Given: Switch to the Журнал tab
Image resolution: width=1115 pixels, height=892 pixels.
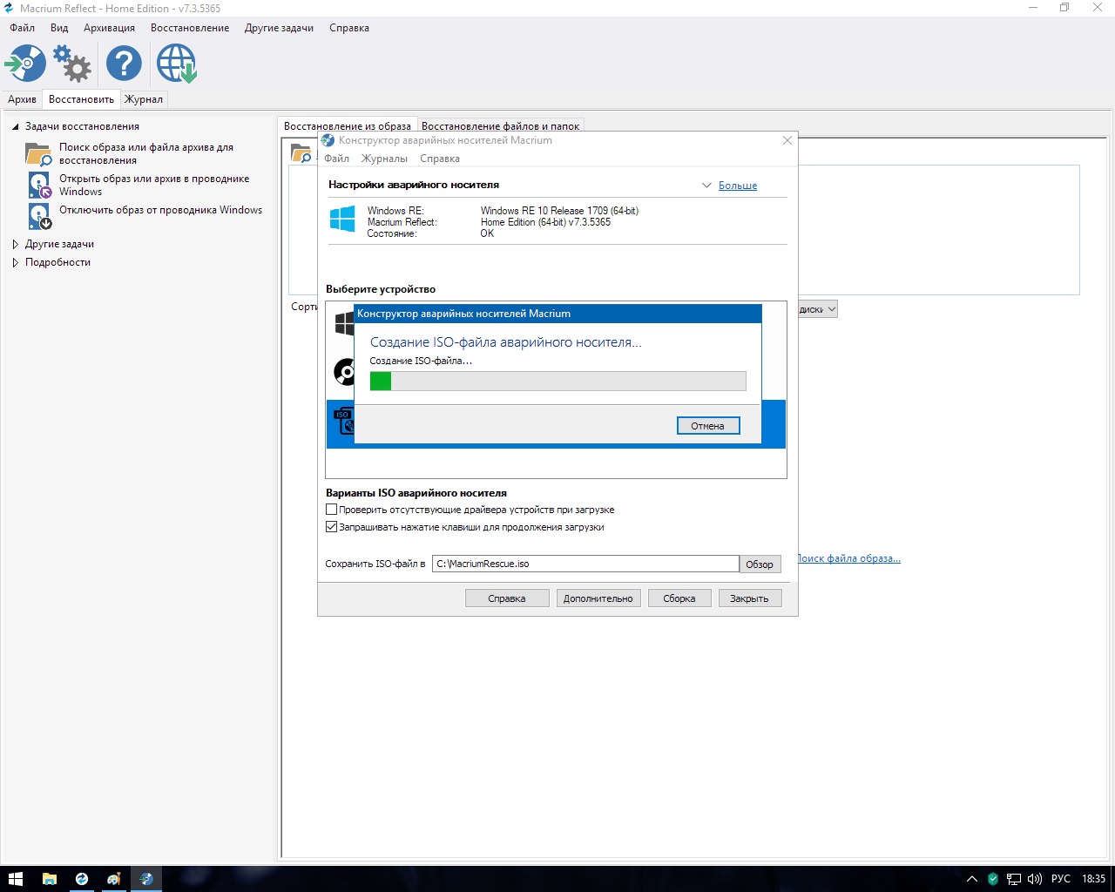Looking at the screenshot, I should click(x=143, y=99).
